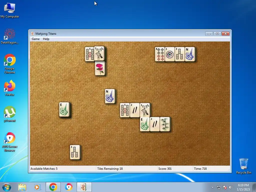The image size is (256, 192).
Task: Open the volume speaker tray icon
Action: click(231, 187)
